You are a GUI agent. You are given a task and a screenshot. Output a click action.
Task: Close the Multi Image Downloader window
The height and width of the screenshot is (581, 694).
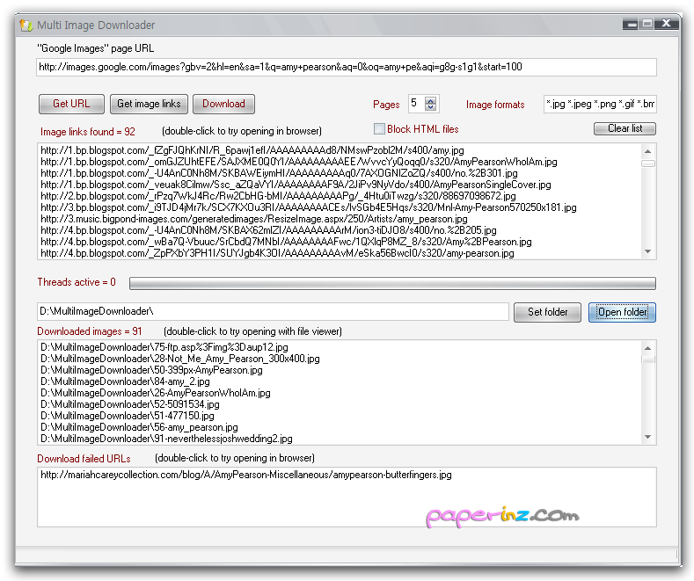point(667,24)
